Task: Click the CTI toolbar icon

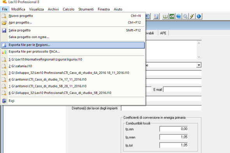Action: pyautogui.click(x=172, y=16)
